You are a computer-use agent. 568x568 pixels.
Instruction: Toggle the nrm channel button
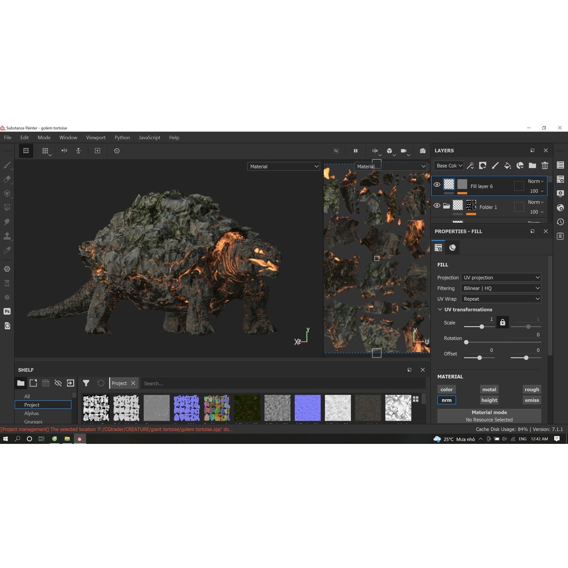point(447,400)
